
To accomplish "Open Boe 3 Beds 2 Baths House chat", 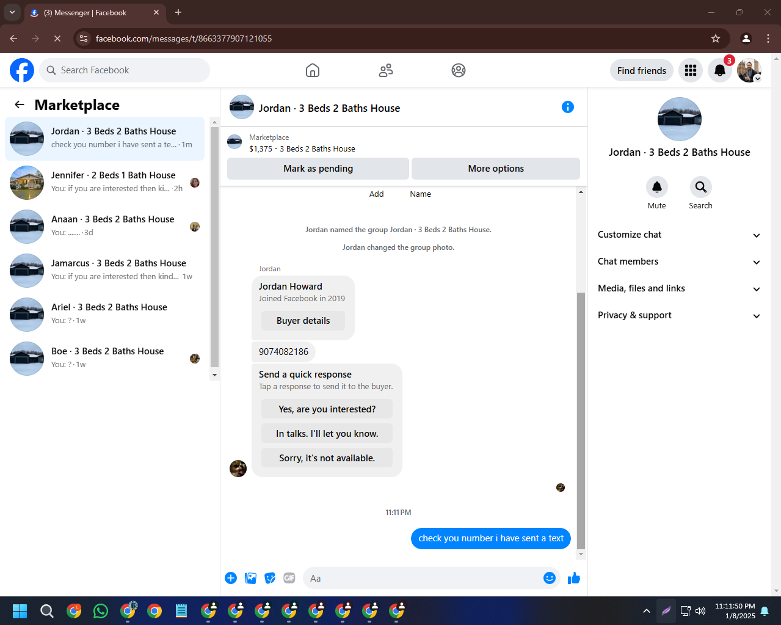I will (105, 359).
